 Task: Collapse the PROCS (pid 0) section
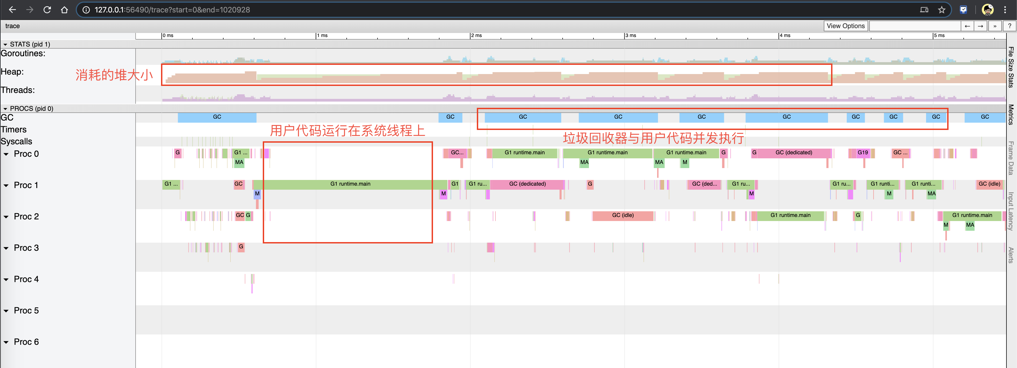click(5, 108)
